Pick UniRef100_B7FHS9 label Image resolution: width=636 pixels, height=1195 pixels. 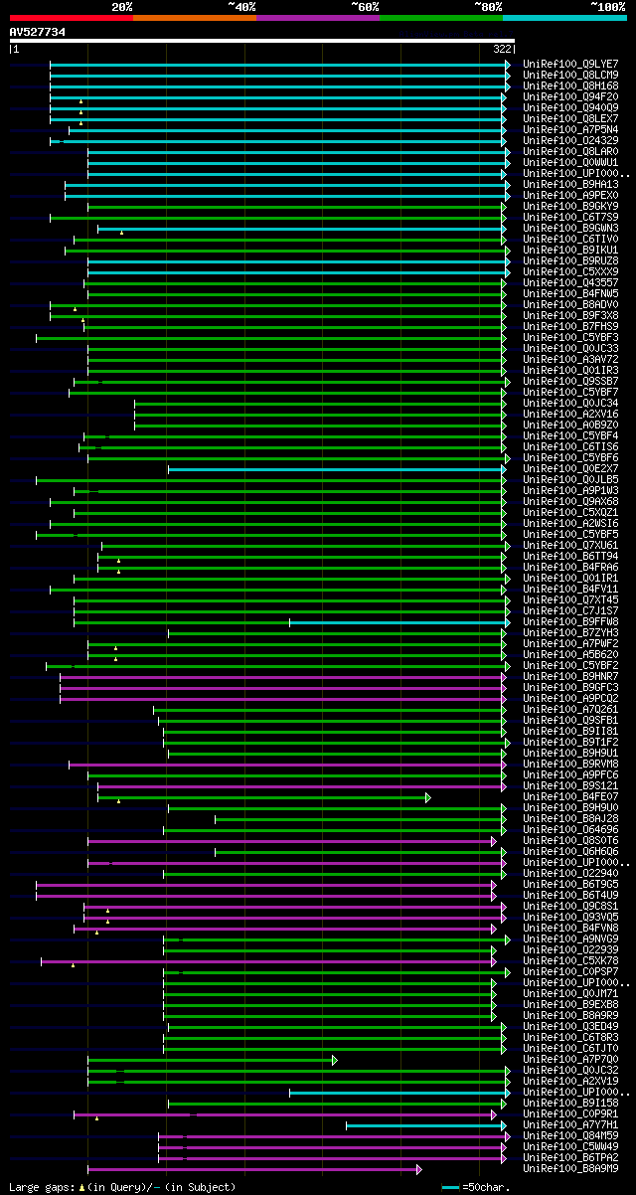point(570,326)
